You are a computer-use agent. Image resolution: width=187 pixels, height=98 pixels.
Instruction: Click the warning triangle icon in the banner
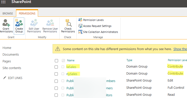tap(58, 49)
